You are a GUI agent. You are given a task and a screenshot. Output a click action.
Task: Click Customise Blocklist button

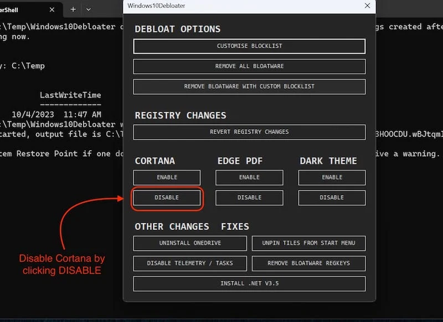[x=249, y=46]
